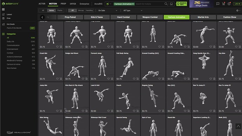Viewport: 242px width, 136px height.
Task: Click the ActorCore logo
Action: point(10,4)
